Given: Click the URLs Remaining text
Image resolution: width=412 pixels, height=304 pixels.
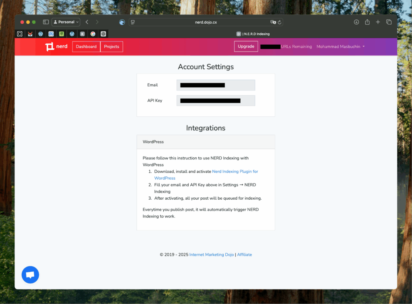Looking at the screenshot, I should (x=297, y=47).
